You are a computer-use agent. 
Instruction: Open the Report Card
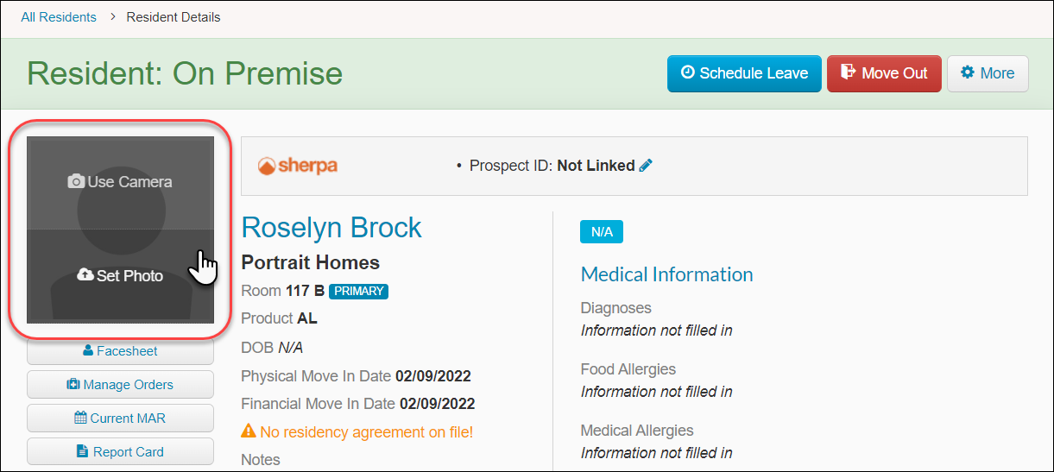pyautogui.click(x=120, y=451)
